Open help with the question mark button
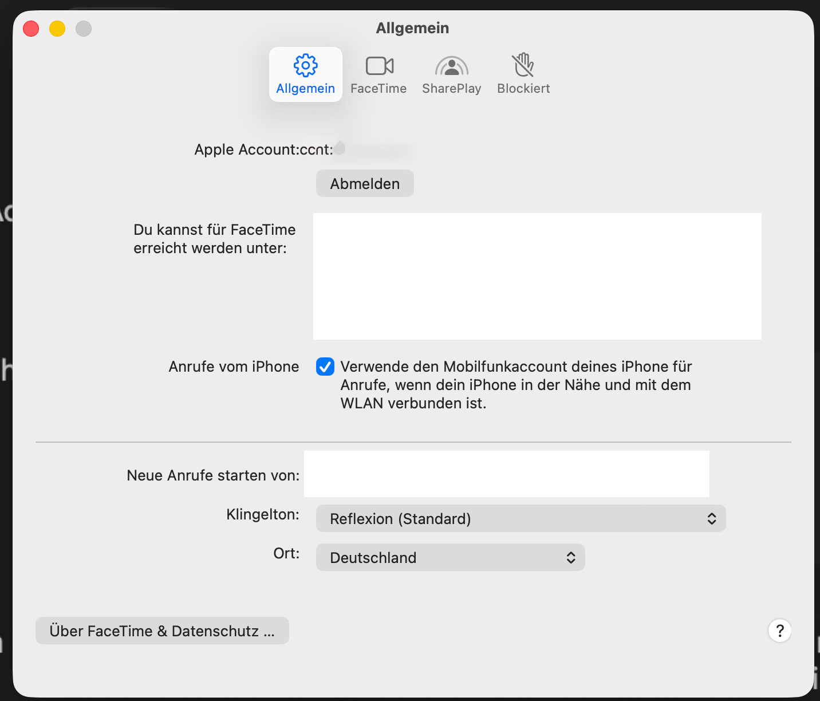Viewport: 820px width, 701px height. pos(779,631)
